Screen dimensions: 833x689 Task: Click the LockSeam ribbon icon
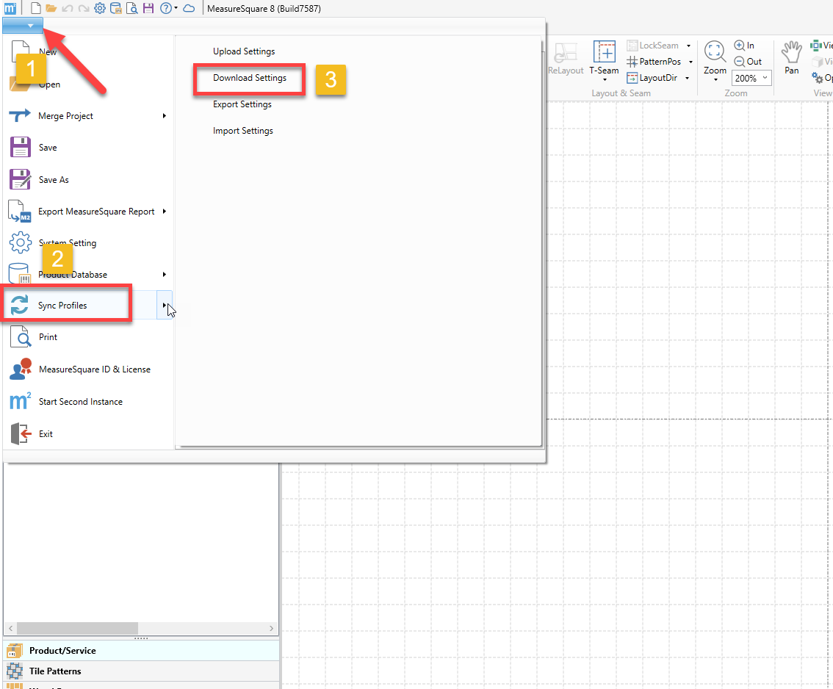click(x=632, y=46)
